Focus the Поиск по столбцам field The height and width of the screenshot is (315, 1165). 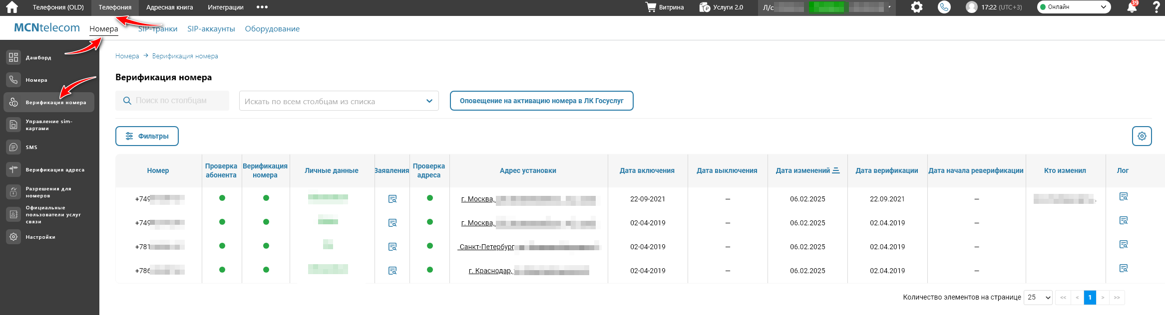click(x=172, y=101)
